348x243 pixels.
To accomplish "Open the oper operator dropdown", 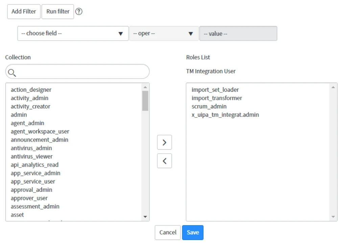I will pos(164,34).
